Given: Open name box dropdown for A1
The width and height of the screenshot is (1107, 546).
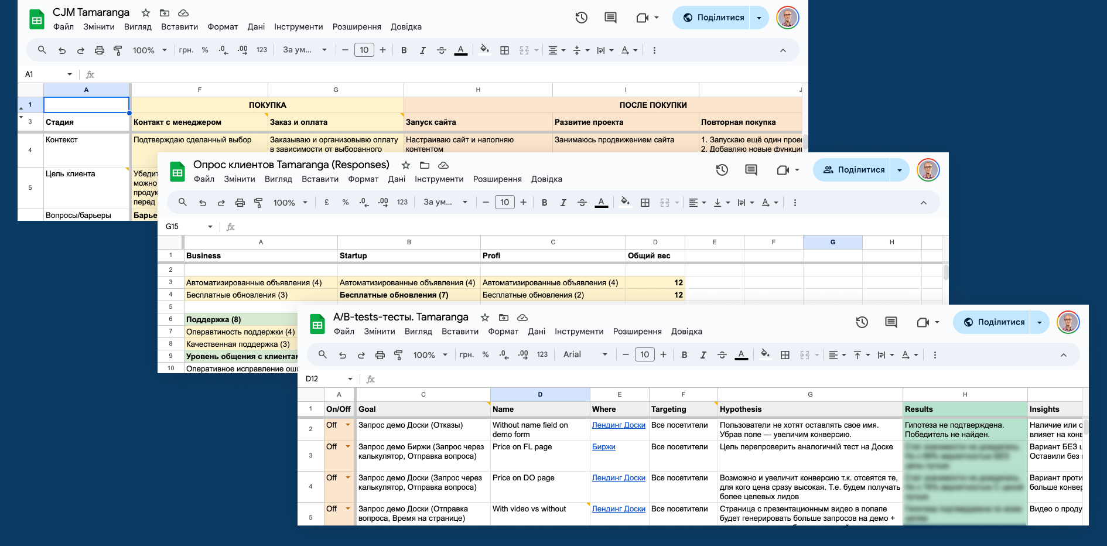Looking at the screenshot, I should [x=70, y=74].
